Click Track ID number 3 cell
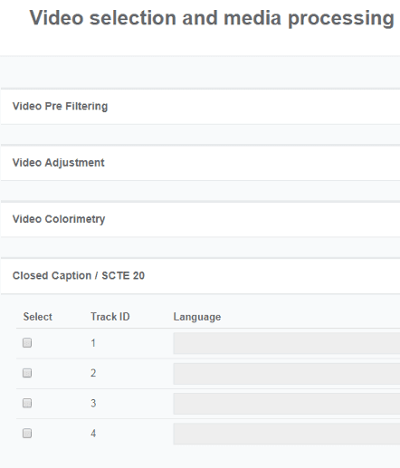The height and width of the screenshot is (468, 400). click(x=93, y=404)
